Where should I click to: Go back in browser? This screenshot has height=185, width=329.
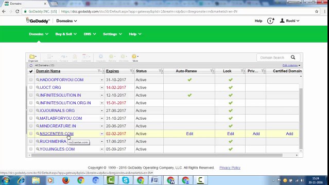tap(4, 11)
